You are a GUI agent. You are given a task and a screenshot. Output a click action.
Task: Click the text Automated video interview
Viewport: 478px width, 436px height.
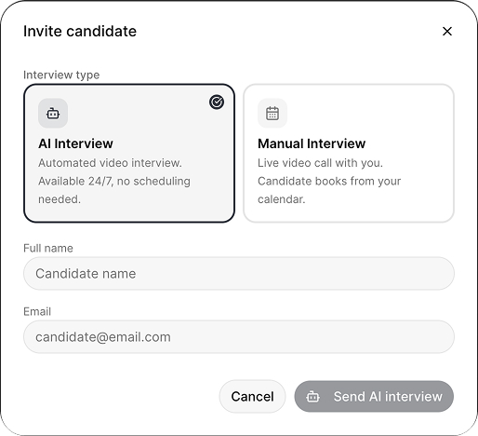pos(110,163)
